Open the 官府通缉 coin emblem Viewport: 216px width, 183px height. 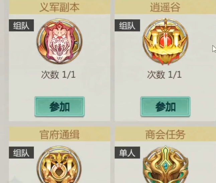(59, 164)
